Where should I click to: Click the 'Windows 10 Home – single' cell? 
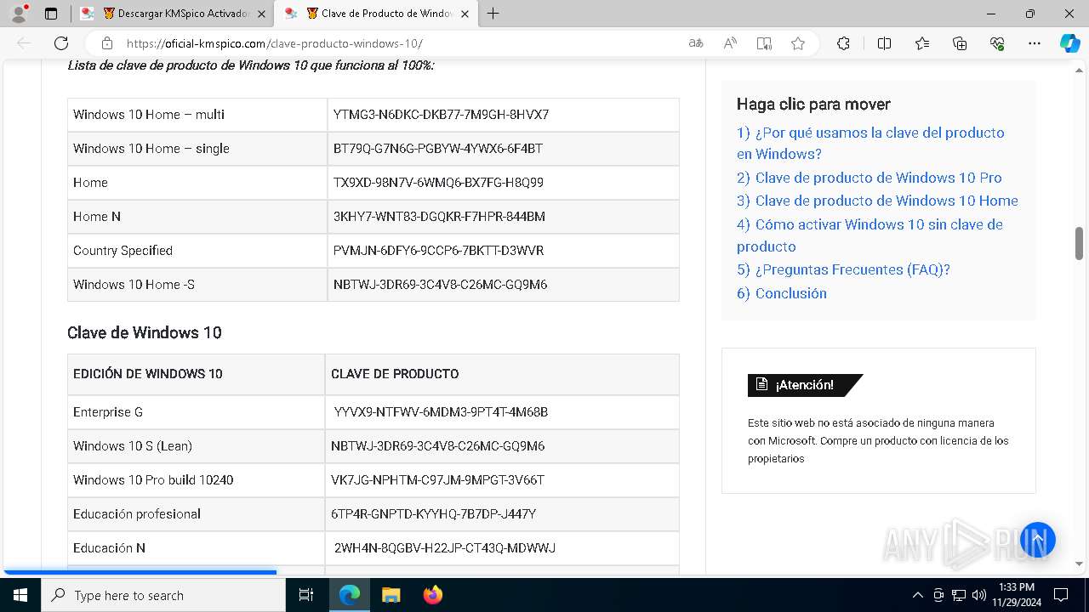point(197,149)
